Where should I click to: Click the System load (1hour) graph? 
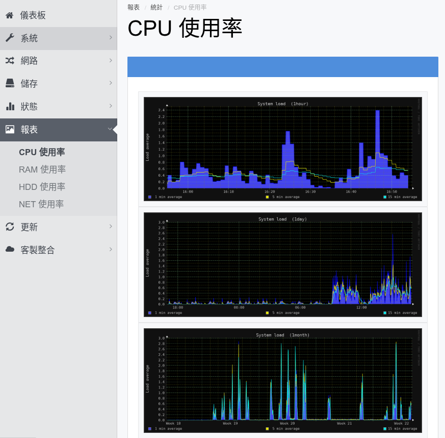283,149
